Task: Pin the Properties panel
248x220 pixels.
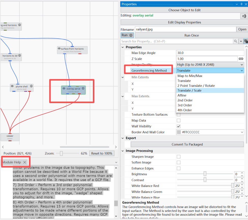Action: (x=241, y=4)
